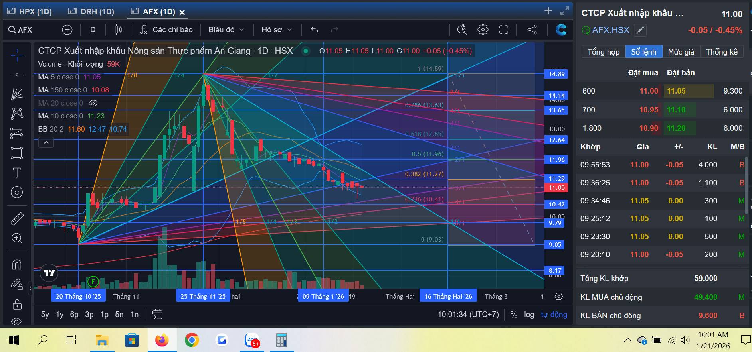Expand the Hồ sơ dropdown

277,29
